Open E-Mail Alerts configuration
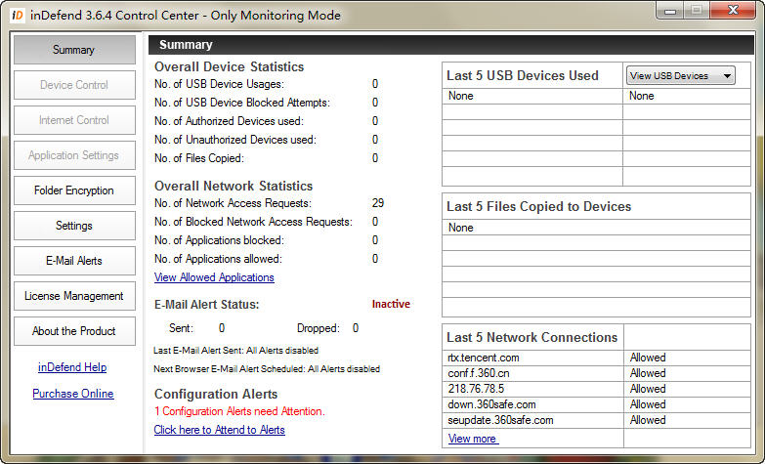This screenshot has width=765, height=464. tap(74, 261)
